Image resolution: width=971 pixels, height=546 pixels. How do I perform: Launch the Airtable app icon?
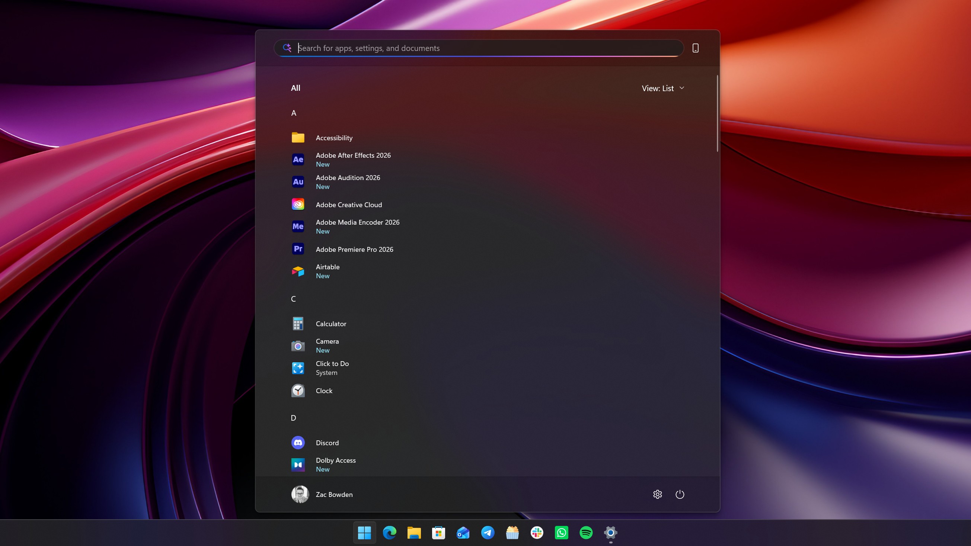[298, 271]
